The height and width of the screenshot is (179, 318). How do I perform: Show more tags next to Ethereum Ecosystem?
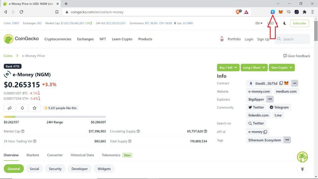point(287,140)
